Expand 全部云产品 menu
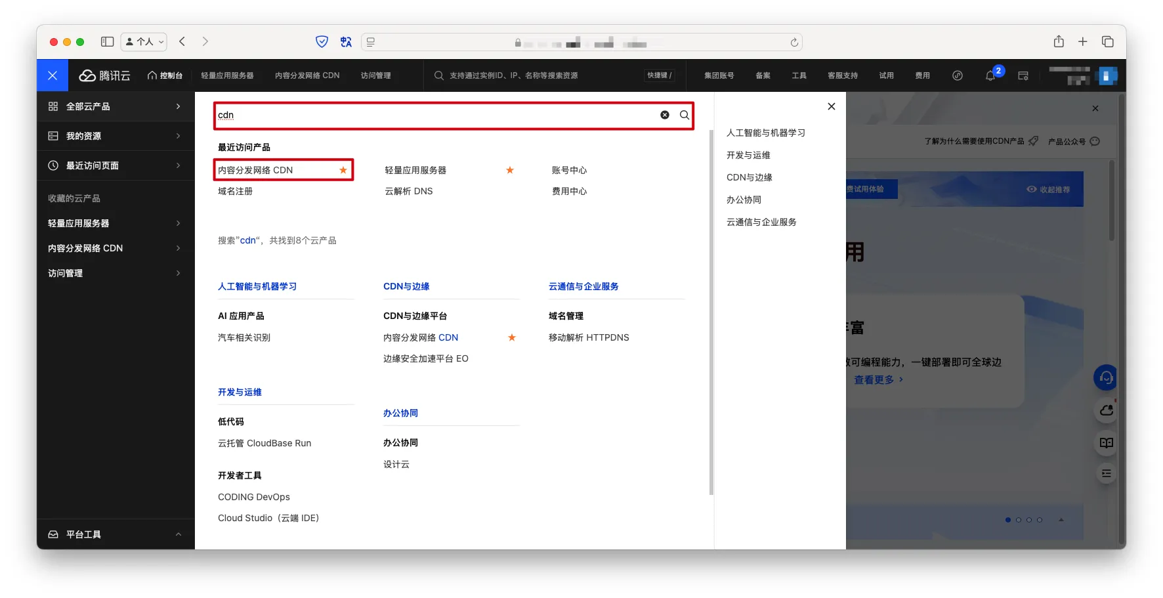The height and width of the screenshot is (598, 1163). coord(116,106)
